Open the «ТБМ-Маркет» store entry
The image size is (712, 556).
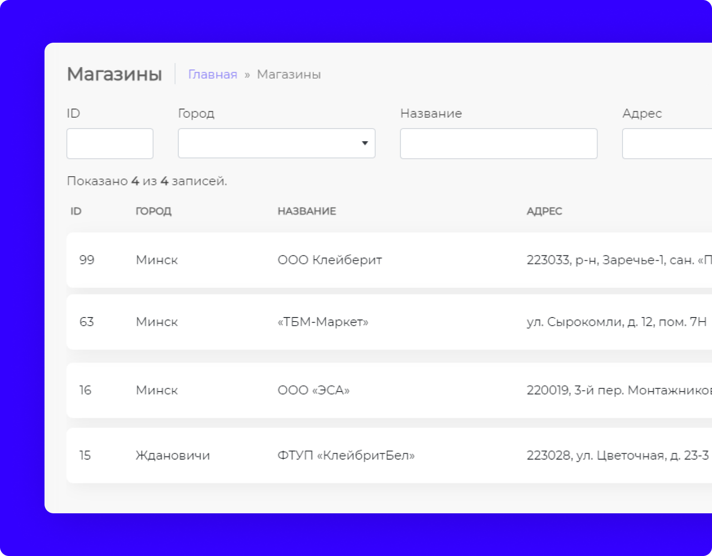point(323,322)
